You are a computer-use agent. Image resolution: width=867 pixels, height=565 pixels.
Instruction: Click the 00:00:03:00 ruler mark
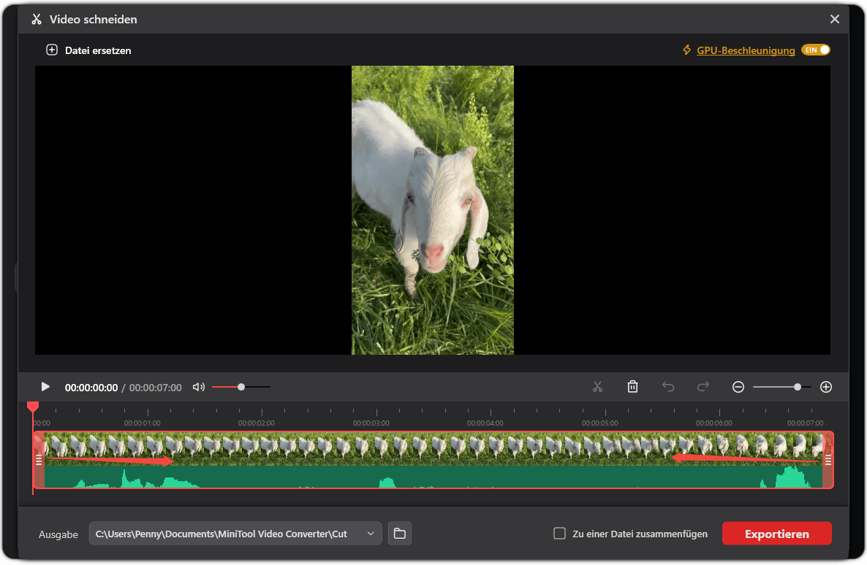coord(371,423)
